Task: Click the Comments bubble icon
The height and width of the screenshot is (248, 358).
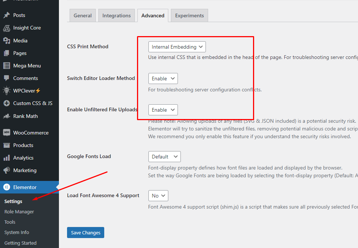Action: click(7, 78)
